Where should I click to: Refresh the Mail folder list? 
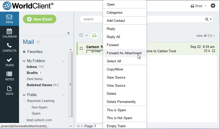(x=38, y=42)
